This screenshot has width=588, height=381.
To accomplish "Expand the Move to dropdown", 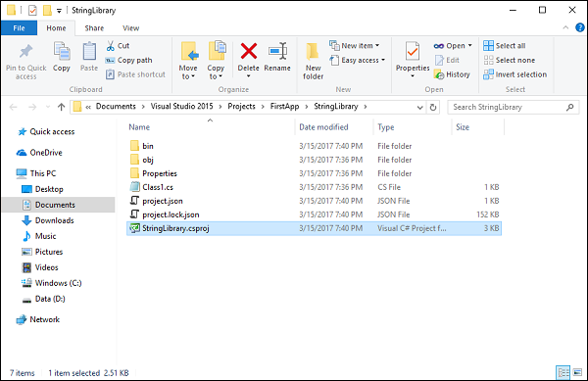I will click(x=188, y=72).
